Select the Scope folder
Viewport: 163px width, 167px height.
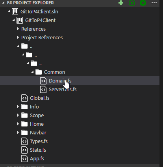tap(37, 116)
